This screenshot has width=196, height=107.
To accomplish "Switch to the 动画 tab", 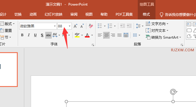I will (x=33, y=14).
